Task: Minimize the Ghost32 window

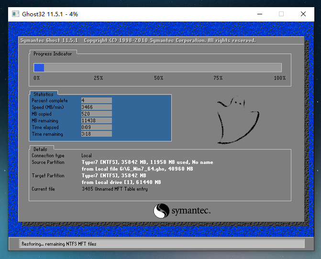Action: click(x=259, y=14)
